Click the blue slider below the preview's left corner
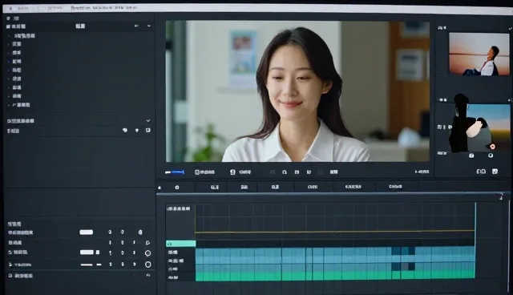This screenshot has height=295, width=513. 175,172
